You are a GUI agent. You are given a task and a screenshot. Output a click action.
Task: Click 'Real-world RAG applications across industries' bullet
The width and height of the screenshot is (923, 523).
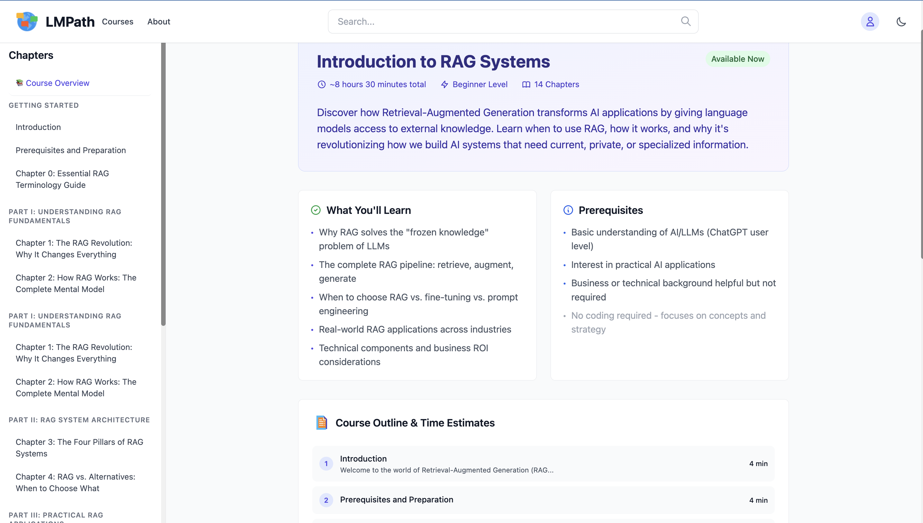415,329
